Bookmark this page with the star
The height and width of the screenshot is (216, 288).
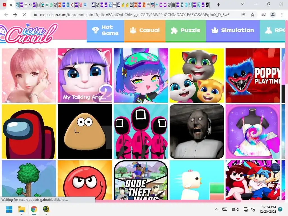pyautogui.click(x=253, y=15)
